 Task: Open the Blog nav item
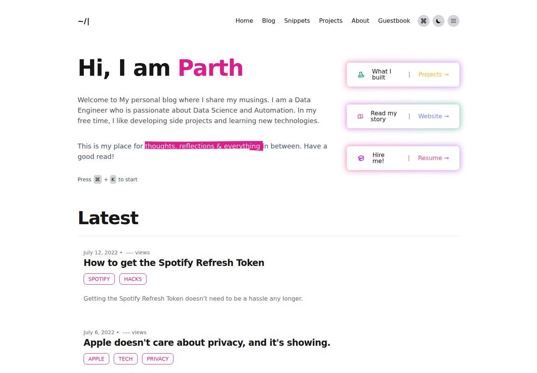268,21
